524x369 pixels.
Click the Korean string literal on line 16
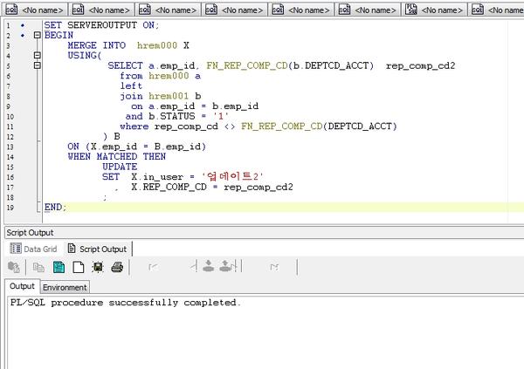(232, 176)
